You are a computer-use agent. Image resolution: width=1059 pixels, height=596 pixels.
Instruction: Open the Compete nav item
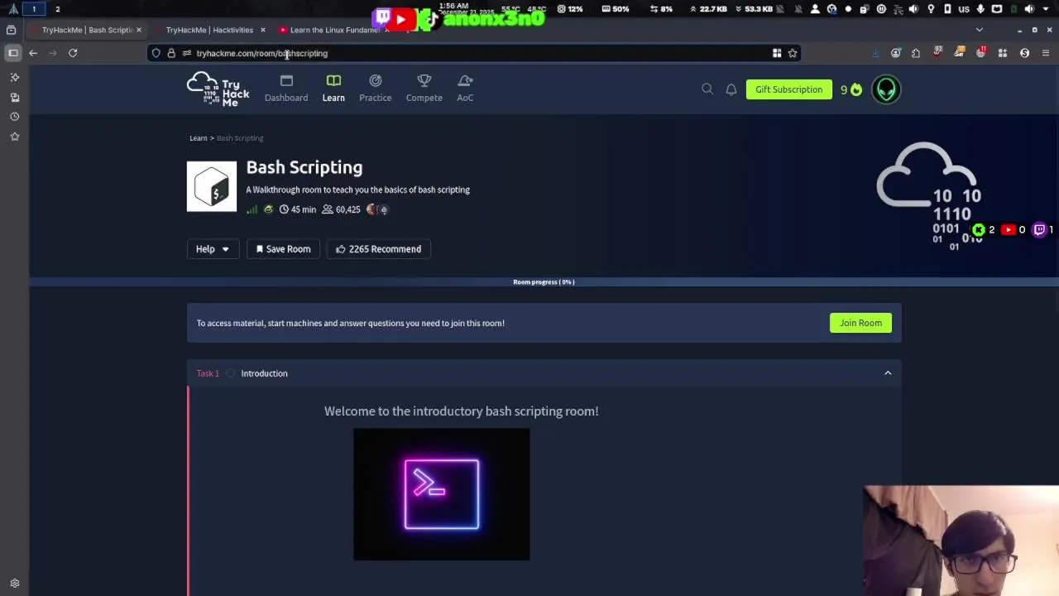coord(424,89)
